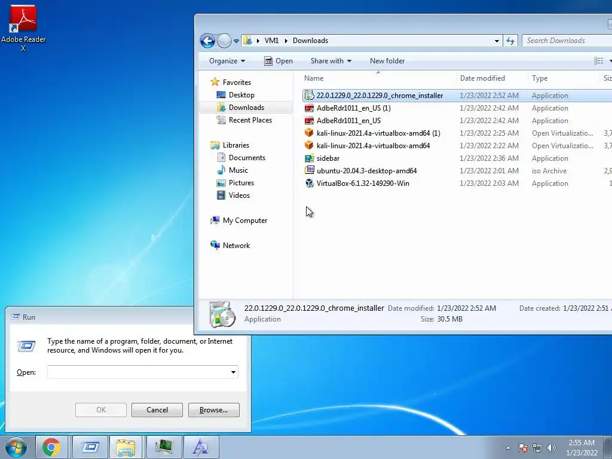This screenshot has height=459, width=612.
Task: Open Desktop in the Favorites list
Action: pos(241,95)
